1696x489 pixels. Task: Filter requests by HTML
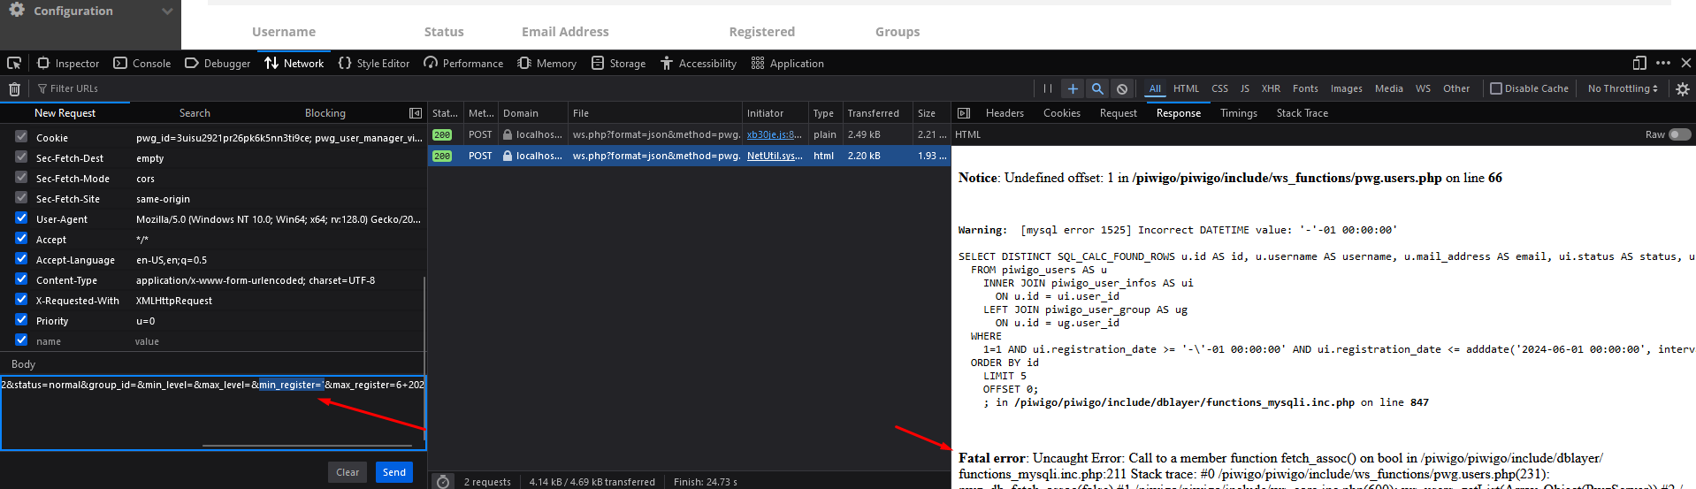pos(1186,88)
